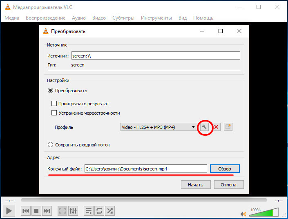Open the Субтитры menu

[x=123, y=18]
